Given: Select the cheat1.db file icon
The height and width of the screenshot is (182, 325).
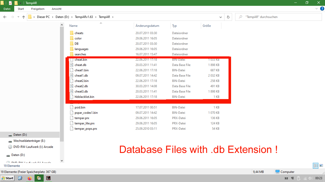Looking at the screenshot, I should 72,76.
